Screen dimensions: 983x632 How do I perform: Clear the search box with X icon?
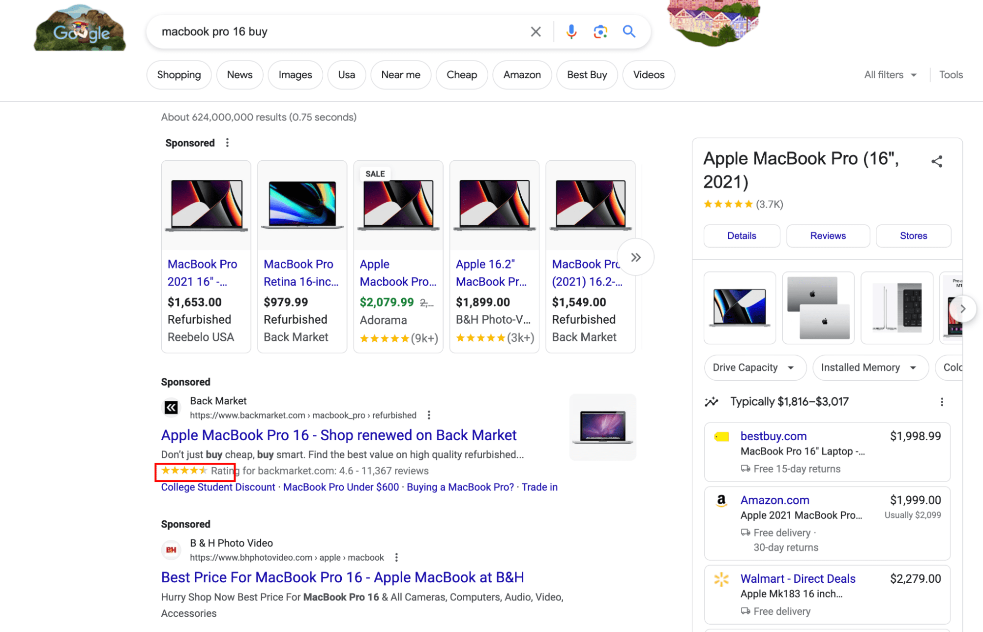point(536,32)
